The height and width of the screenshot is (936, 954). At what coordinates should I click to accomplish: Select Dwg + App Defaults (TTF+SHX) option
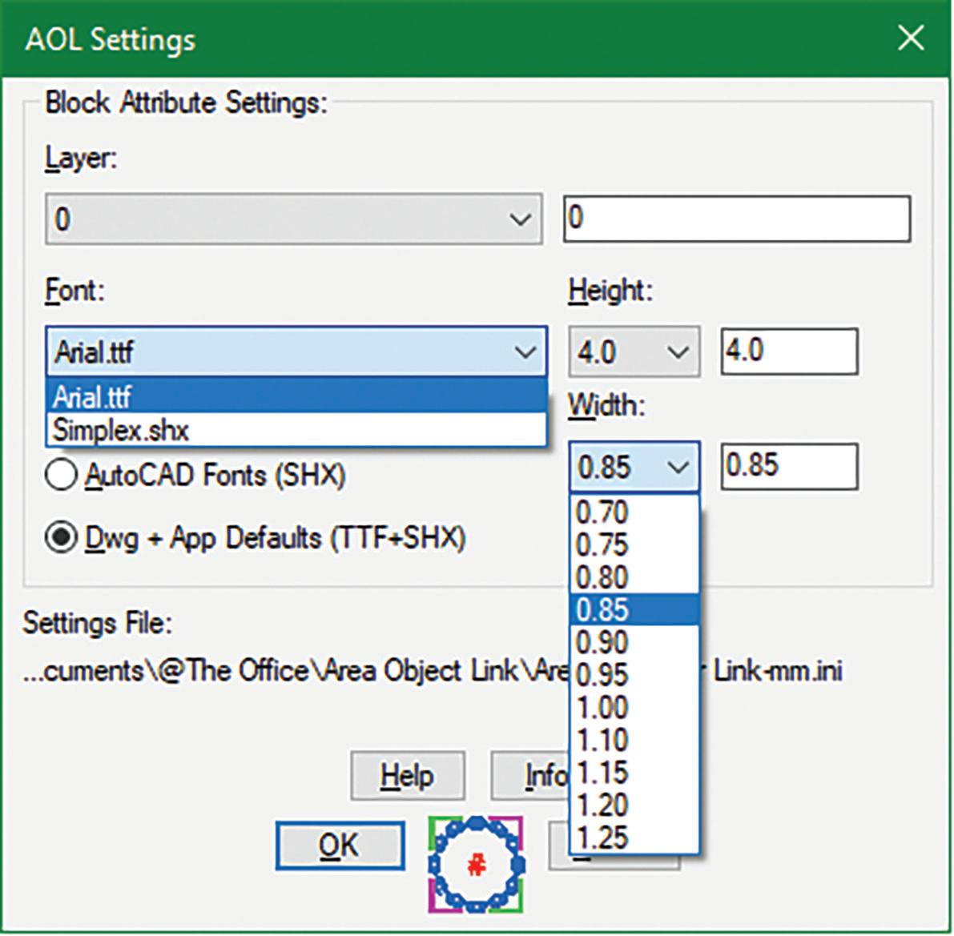coord(62,538)
